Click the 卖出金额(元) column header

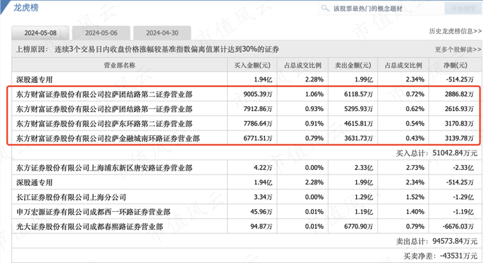point(353,65)
